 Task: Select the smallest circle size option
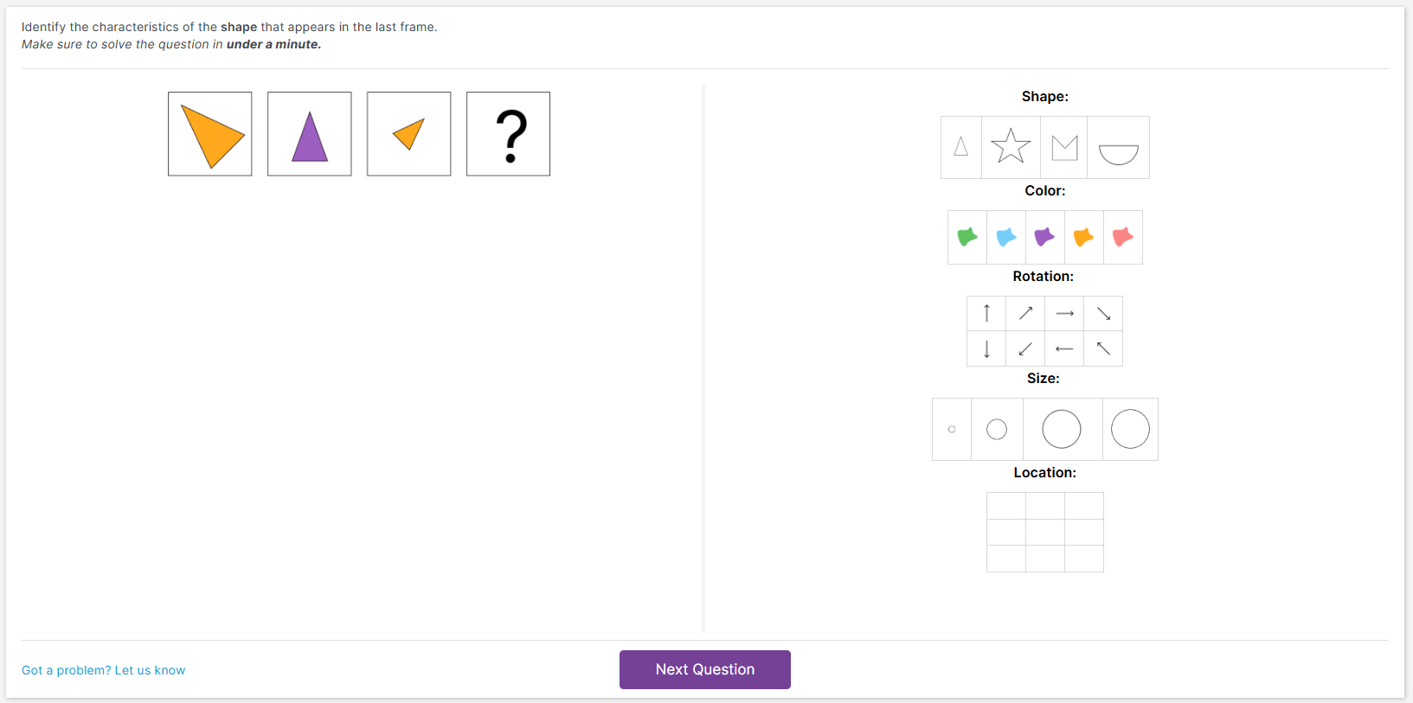click(952, 429)
